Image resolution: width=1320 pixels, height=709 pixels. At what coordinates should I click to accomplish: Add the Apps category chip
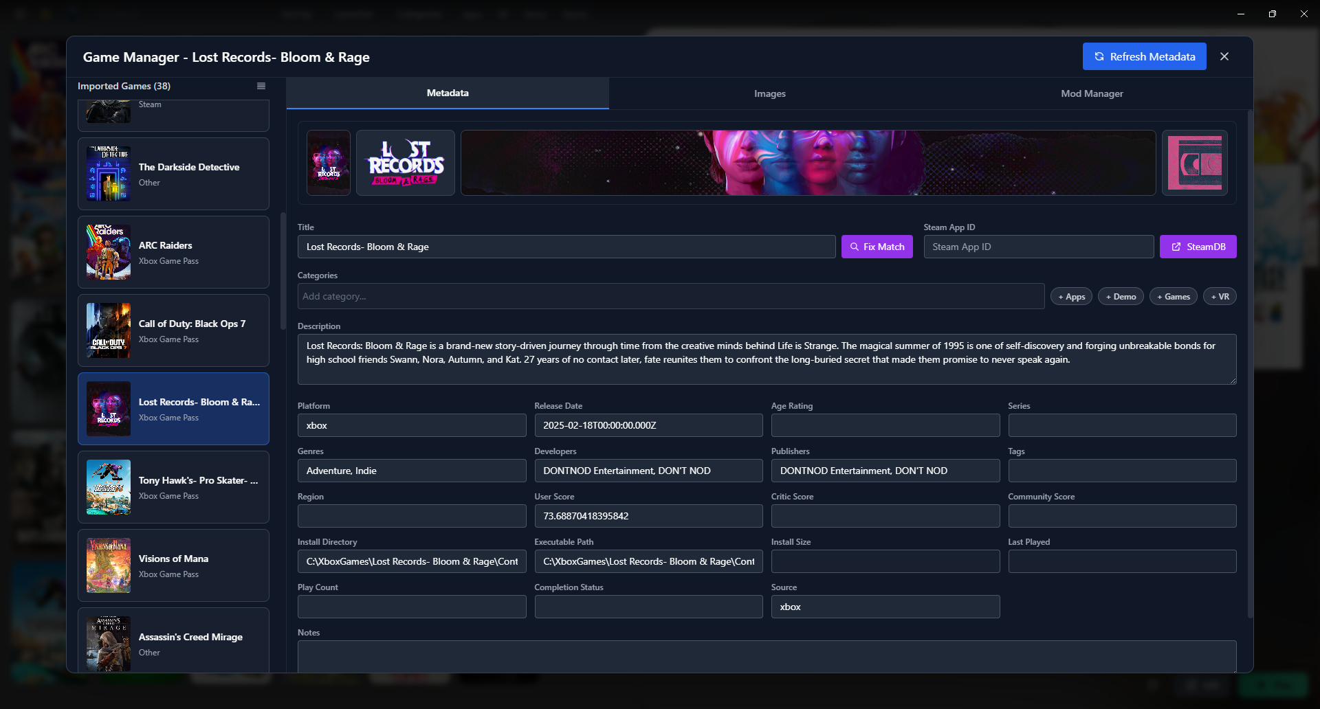point(1071,296)
